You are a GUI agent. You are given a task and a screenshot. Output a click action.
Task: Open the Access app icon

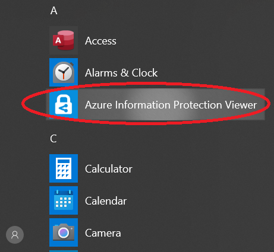pos(64,40)
